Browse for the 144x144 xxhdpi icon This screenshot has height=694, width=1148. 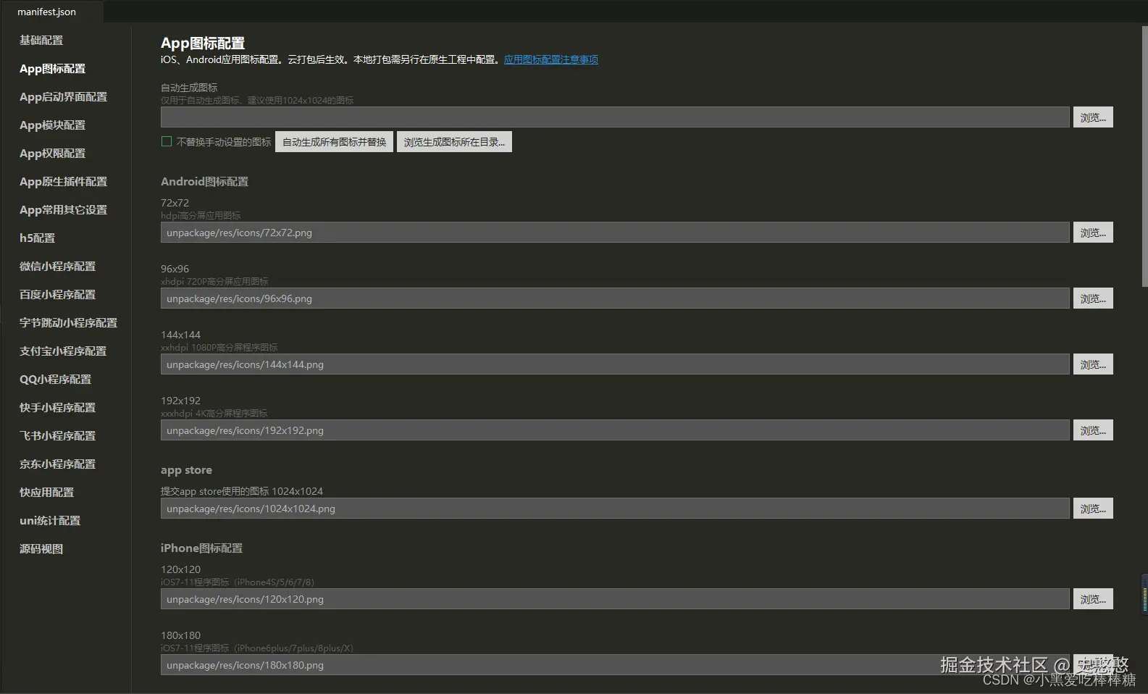click(x=1093, y=364)
